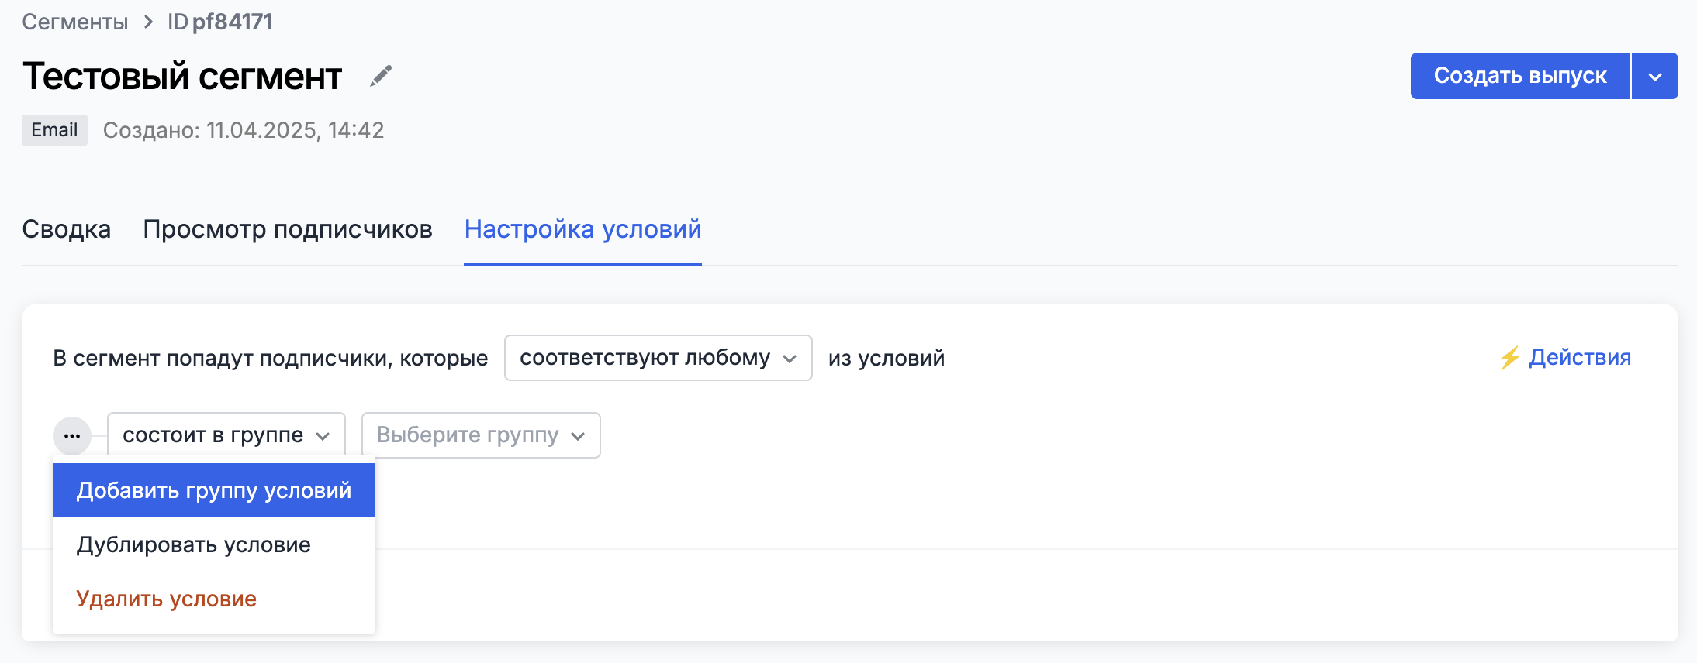Open the «соответствуют любому» dropdown
1697x663 pixels.
point(658,358)
